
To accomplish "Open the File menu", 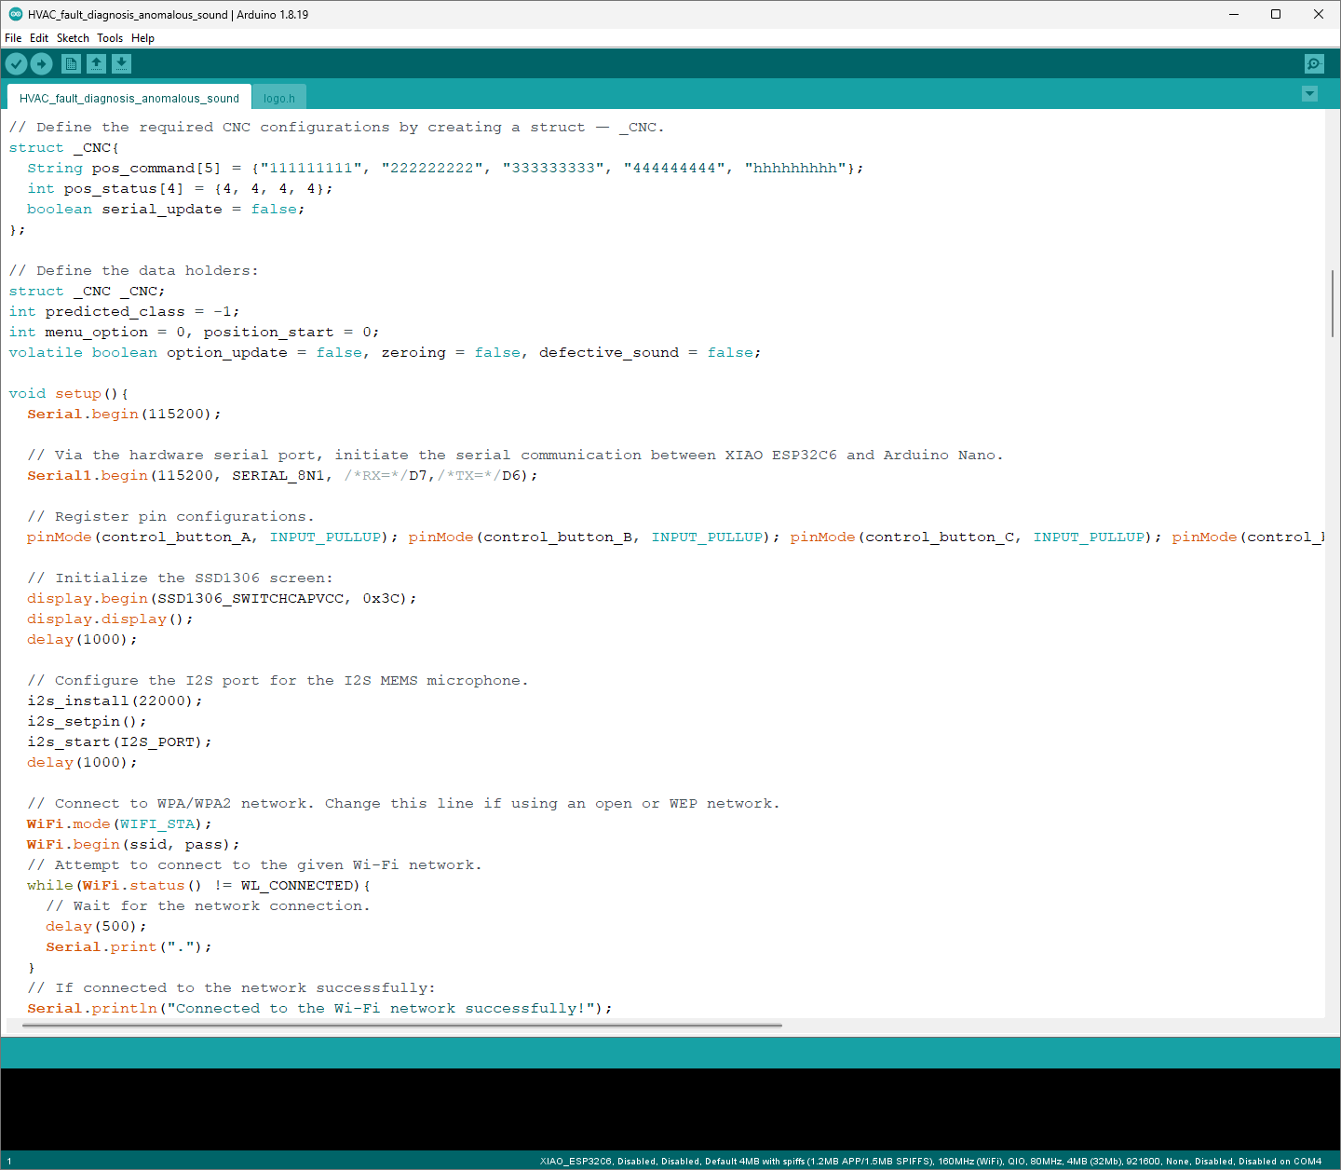I will [x=13, y=38].
